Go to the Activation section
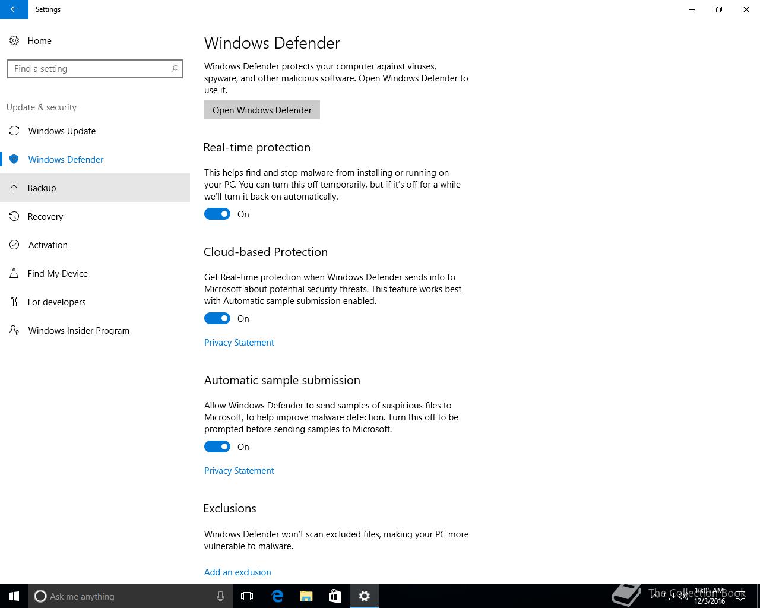This screenshot has width=760, height=608. [95, 245]
